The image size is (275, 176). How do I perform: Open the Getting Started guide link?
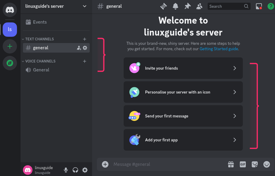pyautogui.click(x=219, y=49)
